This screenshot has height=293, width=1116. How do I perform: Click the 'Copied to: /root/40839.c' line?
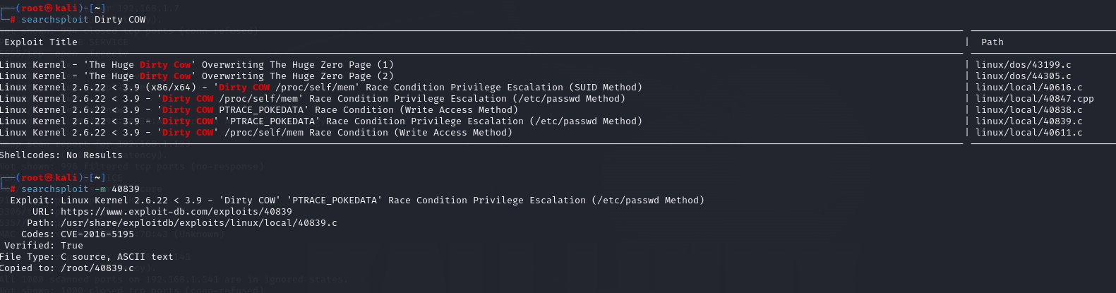point(67,268)
